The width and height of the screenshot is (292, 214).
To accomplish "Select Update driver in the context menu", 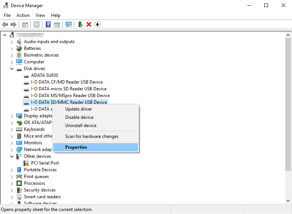I will tap(78, 109).
